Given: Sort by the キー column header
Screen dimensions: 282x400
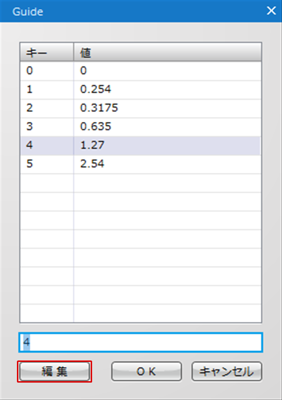Looking at the screenshot, I should click(47, 52).
